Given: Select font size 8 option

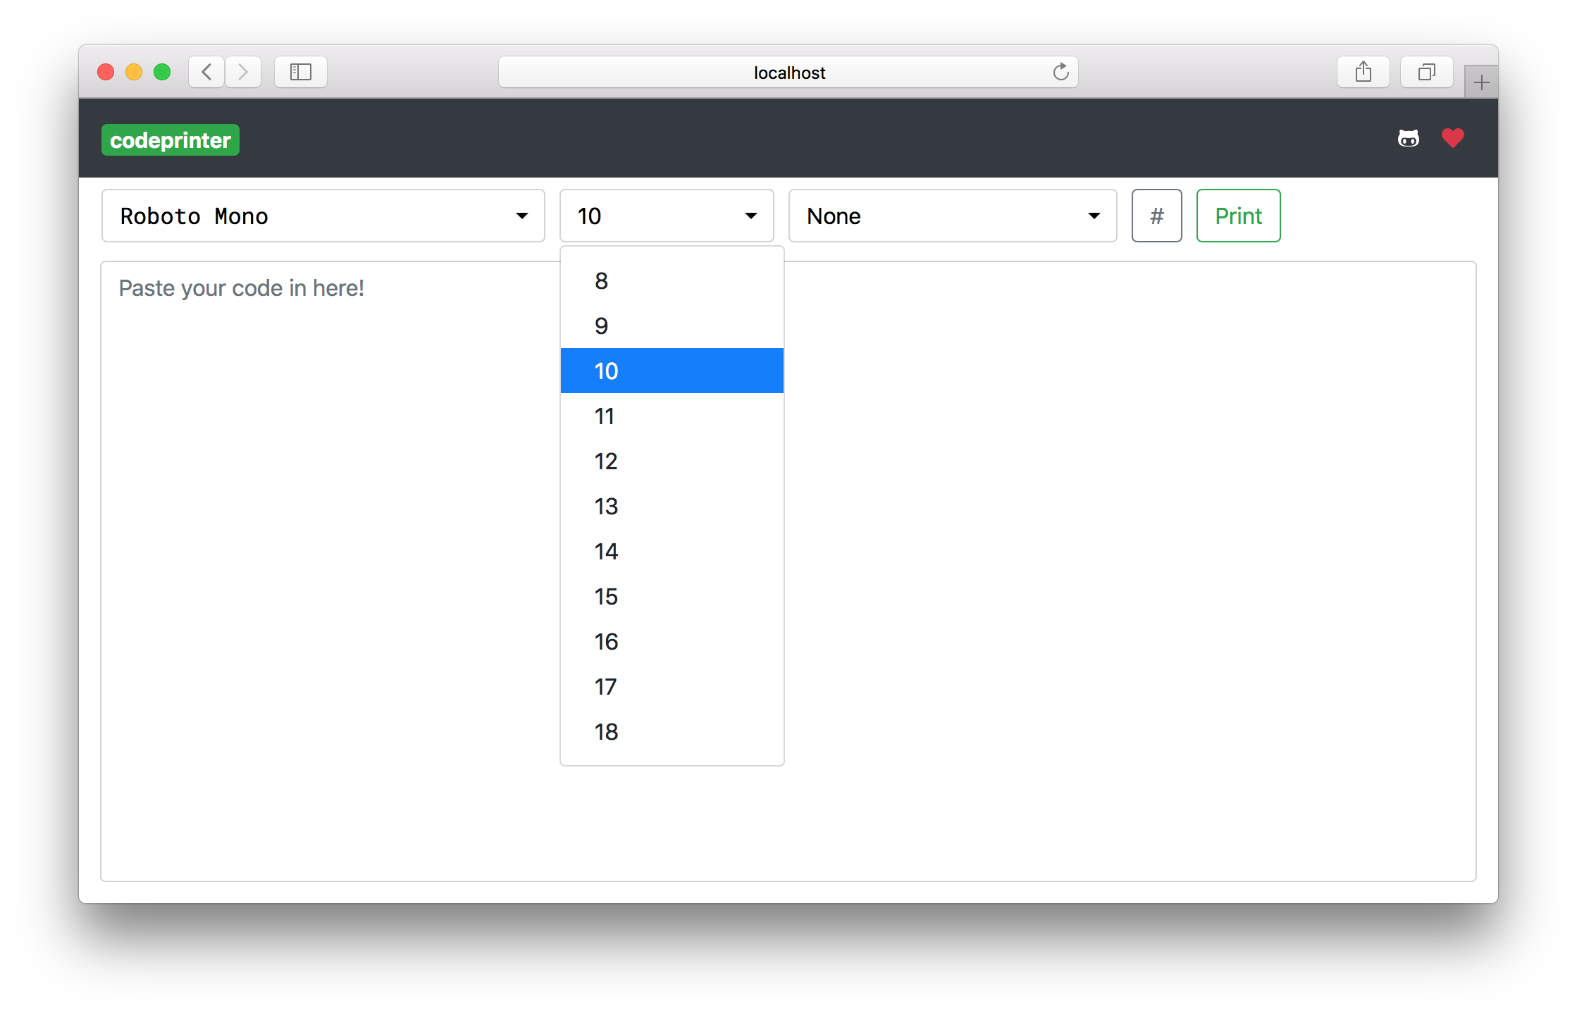Looking at the screenshot, I should pos(672,281).
